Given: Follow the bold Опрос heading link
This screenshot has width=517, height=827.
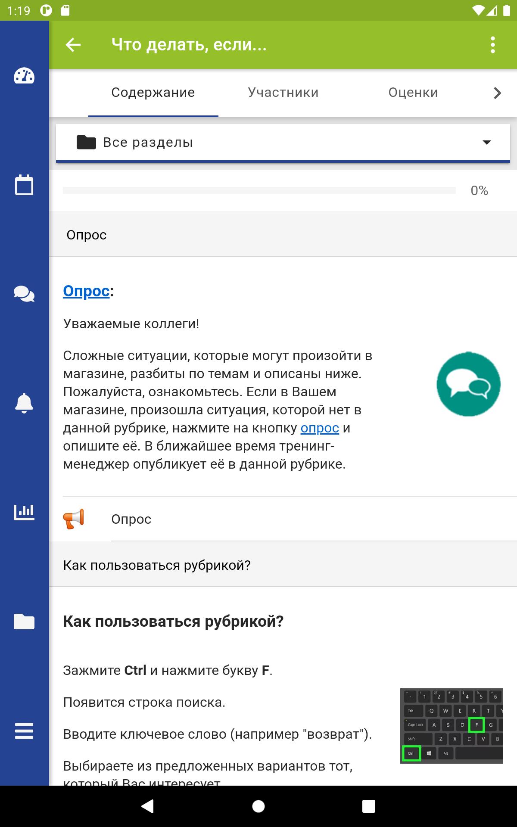Looking at the screenshot, I should coord(86,291).
